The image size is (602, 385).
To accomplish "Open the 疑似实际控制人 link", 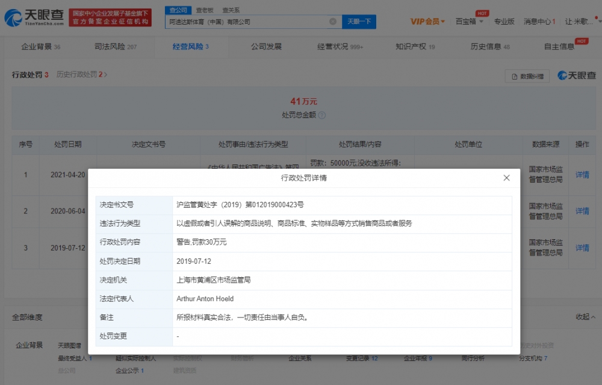I will pyautogui.click(x=135, y=358).
